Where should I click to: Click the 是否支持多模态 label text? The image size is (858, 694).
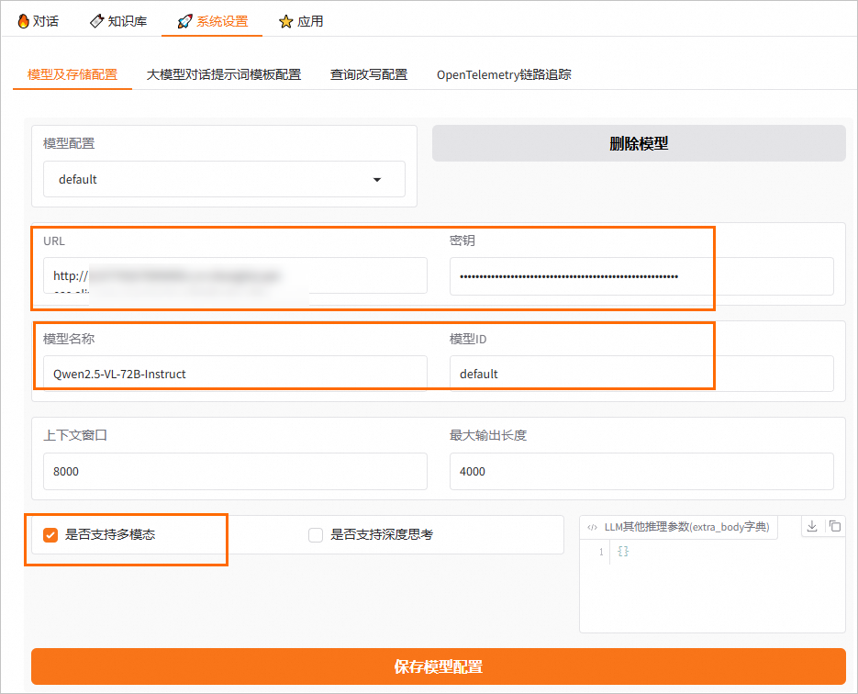click(x=110, y=535)
